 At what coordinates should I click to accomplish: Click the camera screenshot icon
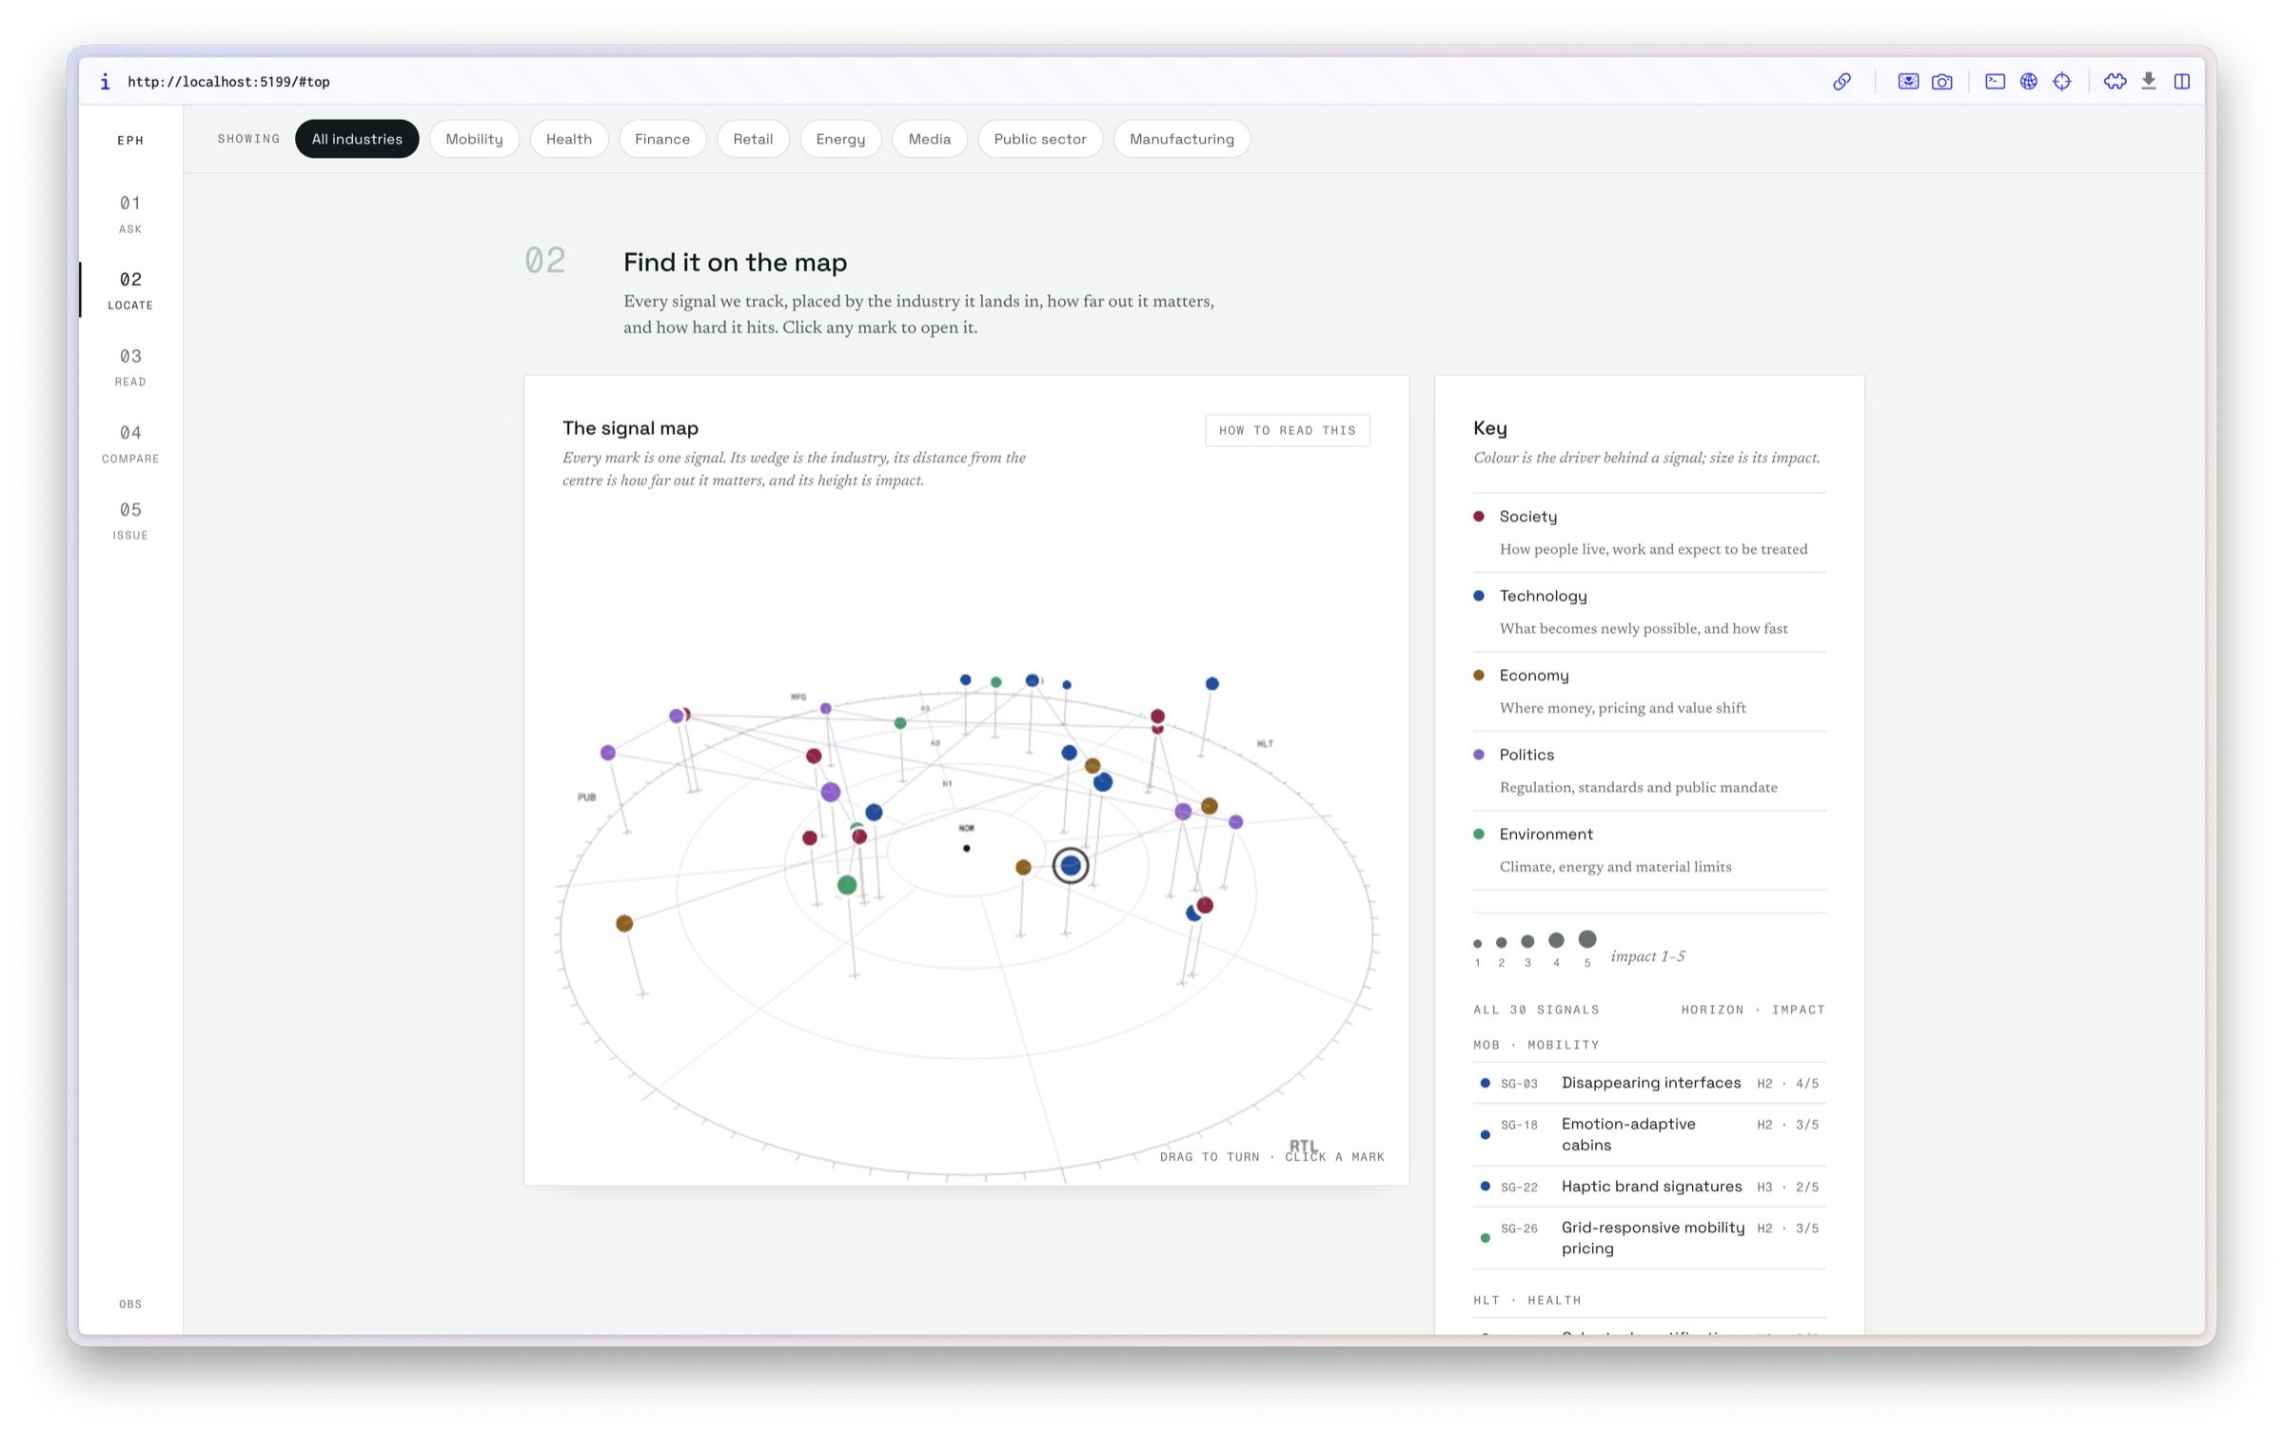pyautogui.click(x=1941, y=82)
